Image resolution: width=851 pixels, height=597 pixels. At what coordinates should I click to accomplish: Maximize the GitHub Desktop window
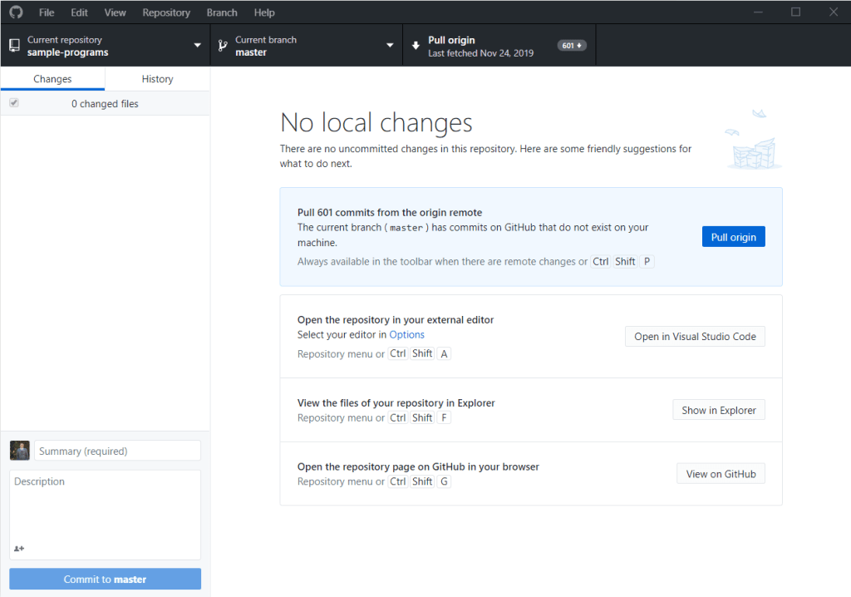point(795,12)
